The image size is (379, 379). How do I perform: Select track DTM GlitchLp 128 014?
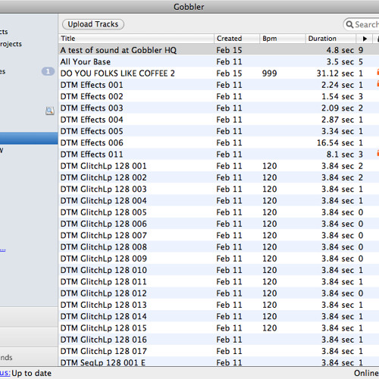point(218,316)
